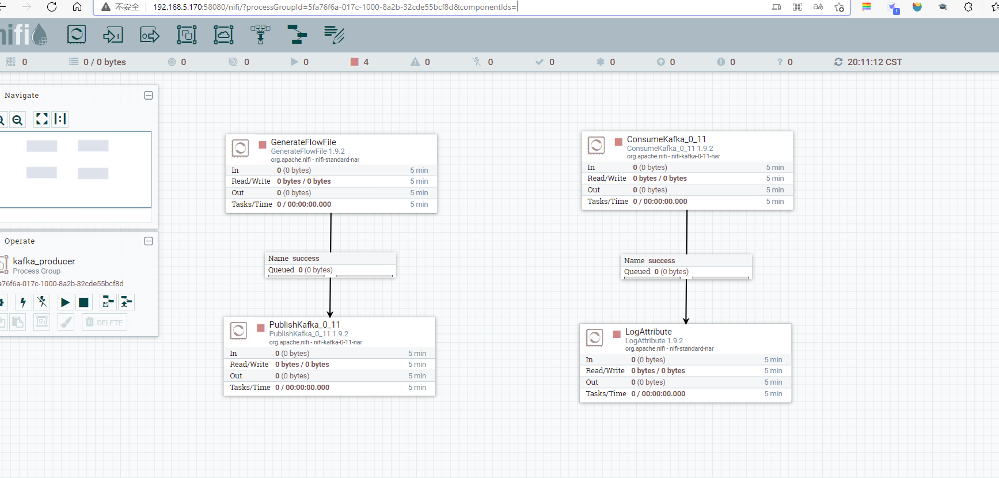Select the GenerateFlowFile processor title
The image size is (999, 478).
tap(303, 142)
